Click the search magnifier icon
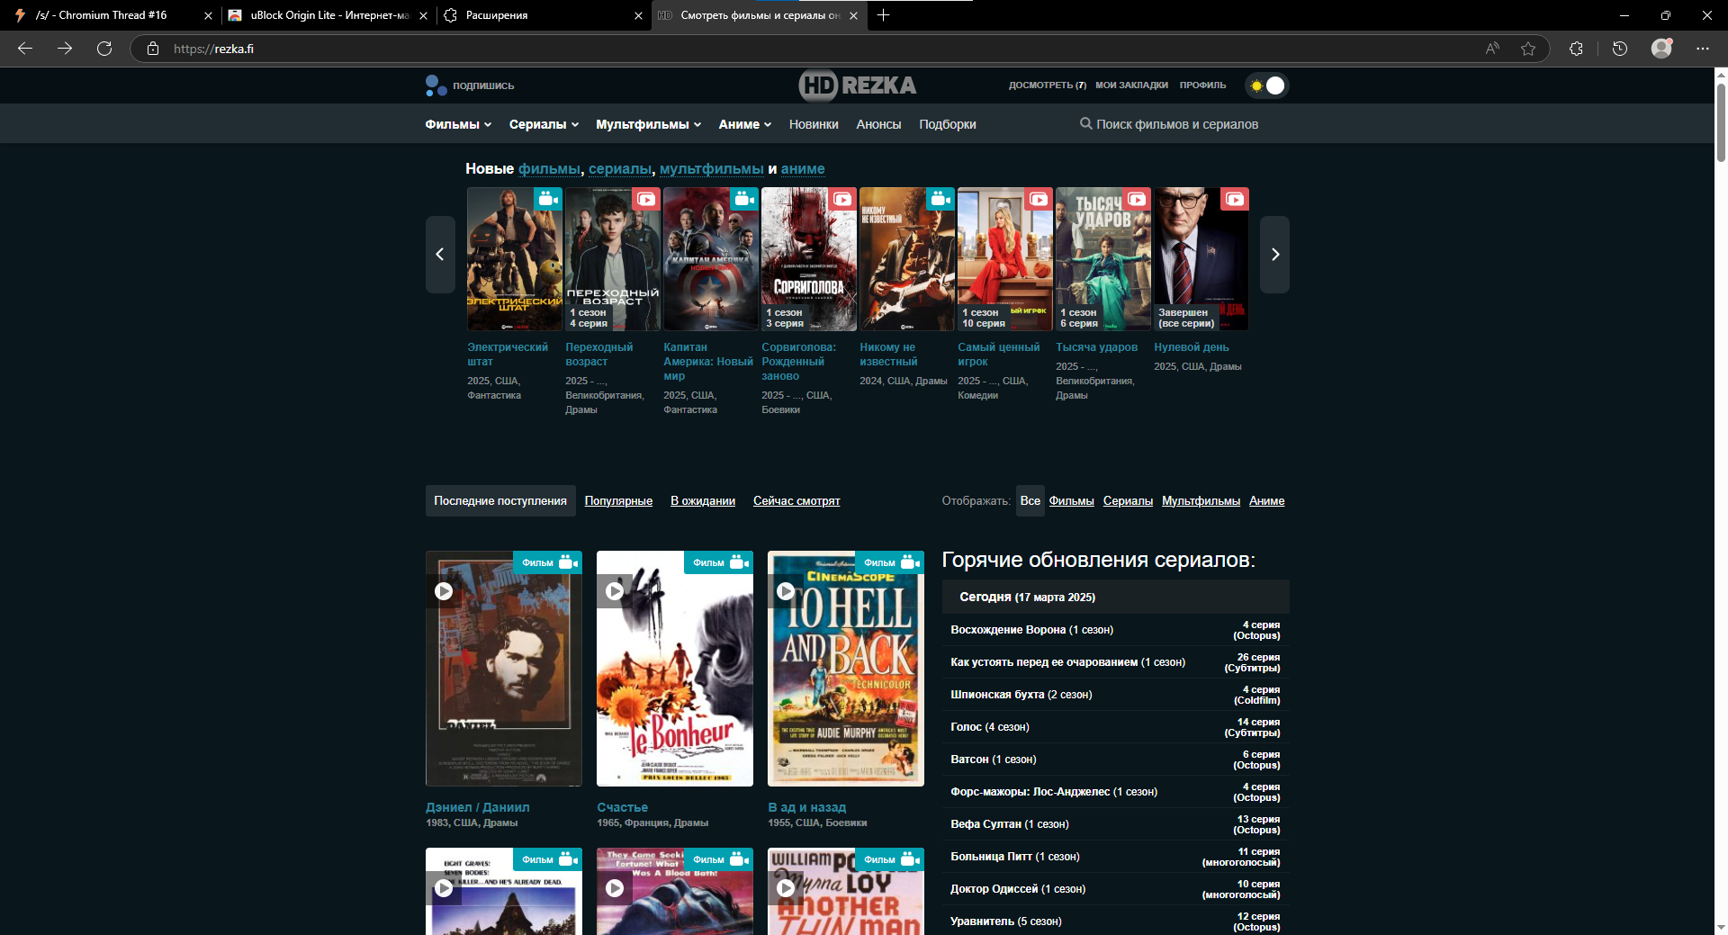Image resolution: width=1728 pixels, height=935 pixels. point(1085,124)
